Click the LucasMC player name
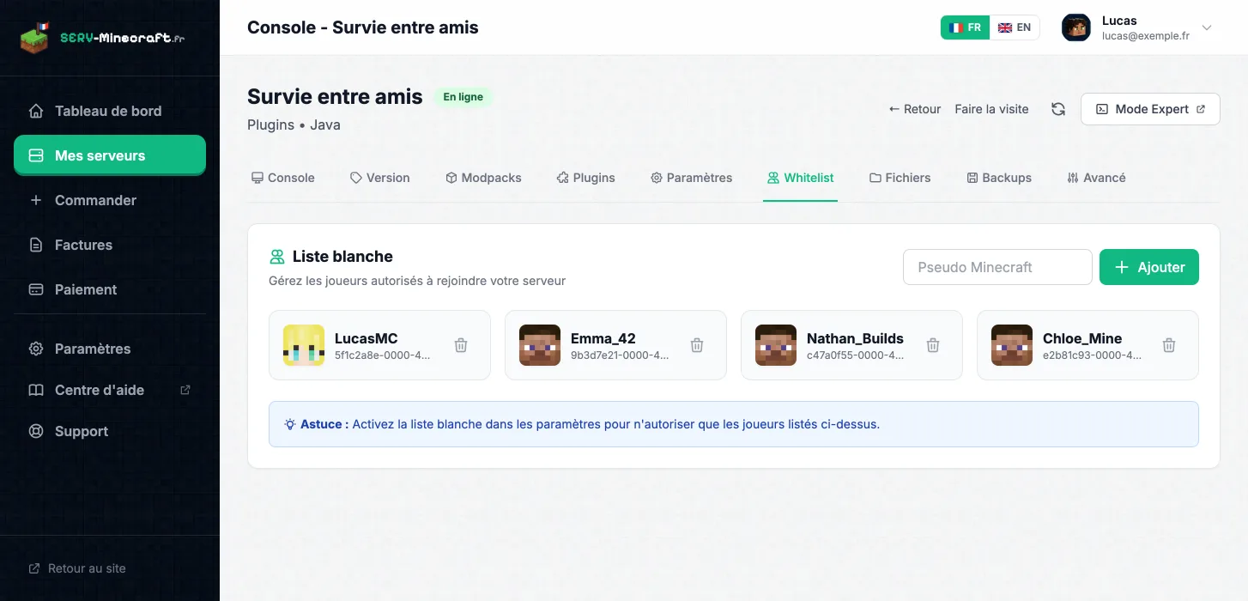 pyautogui.click(x=367, y=338)
